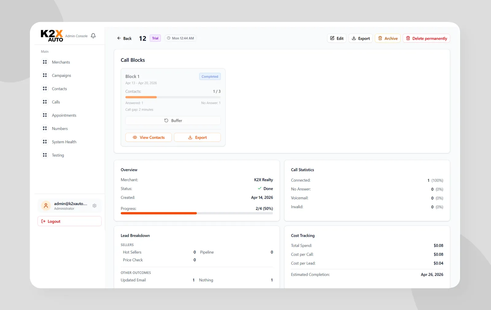Click the Contacts sidebar icon
This screenshot has height=310, width=491.
45,88
